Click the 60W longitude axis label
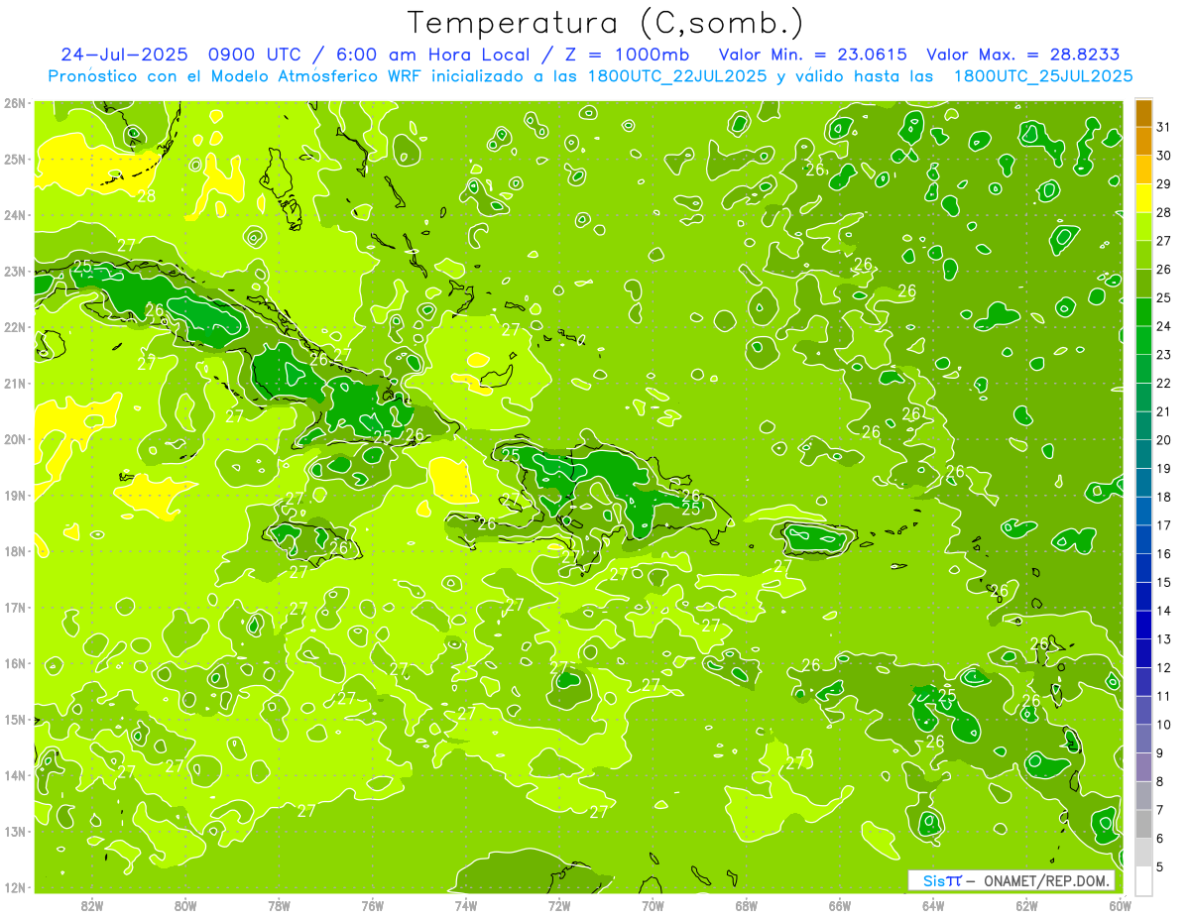Viewport: 1190px width, 919px height. (x=1120, y=905)
